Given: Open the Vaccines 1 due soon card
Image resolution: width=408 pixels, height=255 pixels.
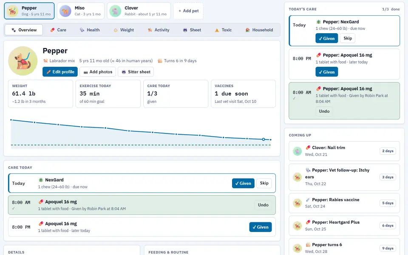Looking at the screenshot, I should 243,93.
